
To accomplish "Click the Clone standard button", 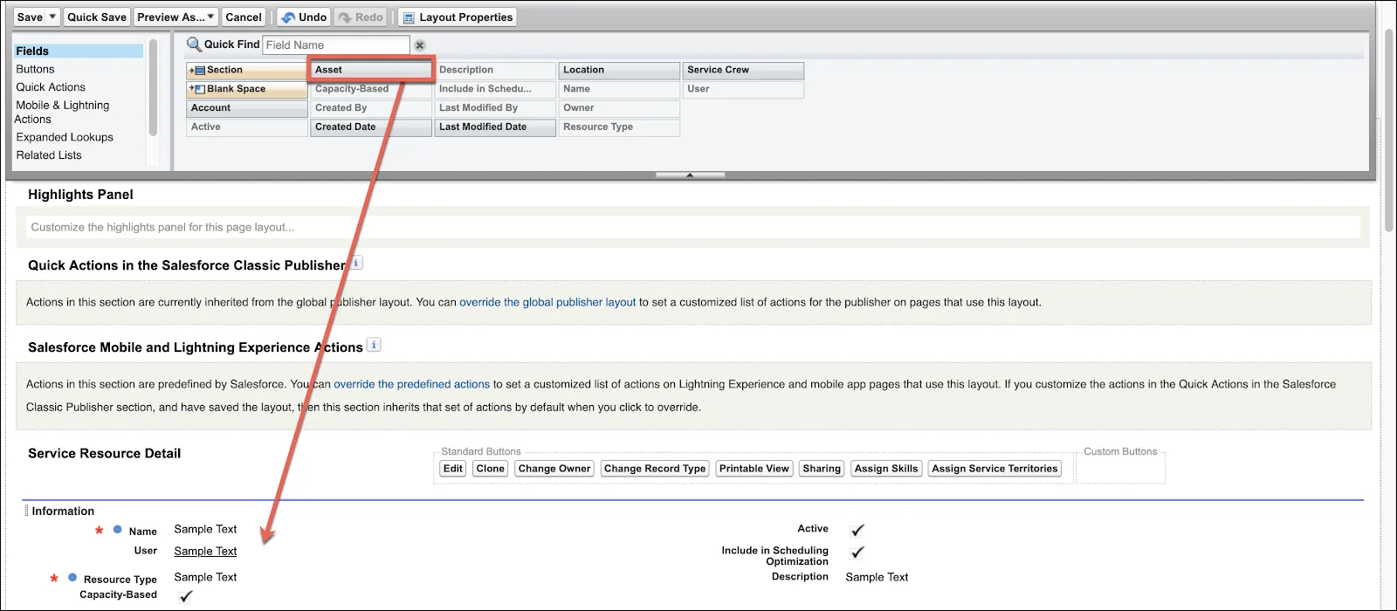I will [491, 469].
